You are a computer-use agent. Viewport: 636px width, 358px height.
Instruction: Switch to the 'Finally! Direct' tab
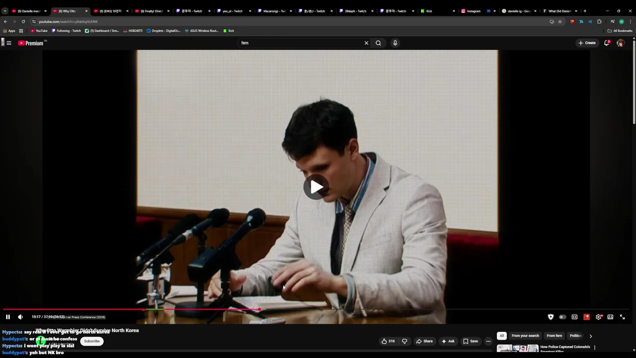(152, 11)
